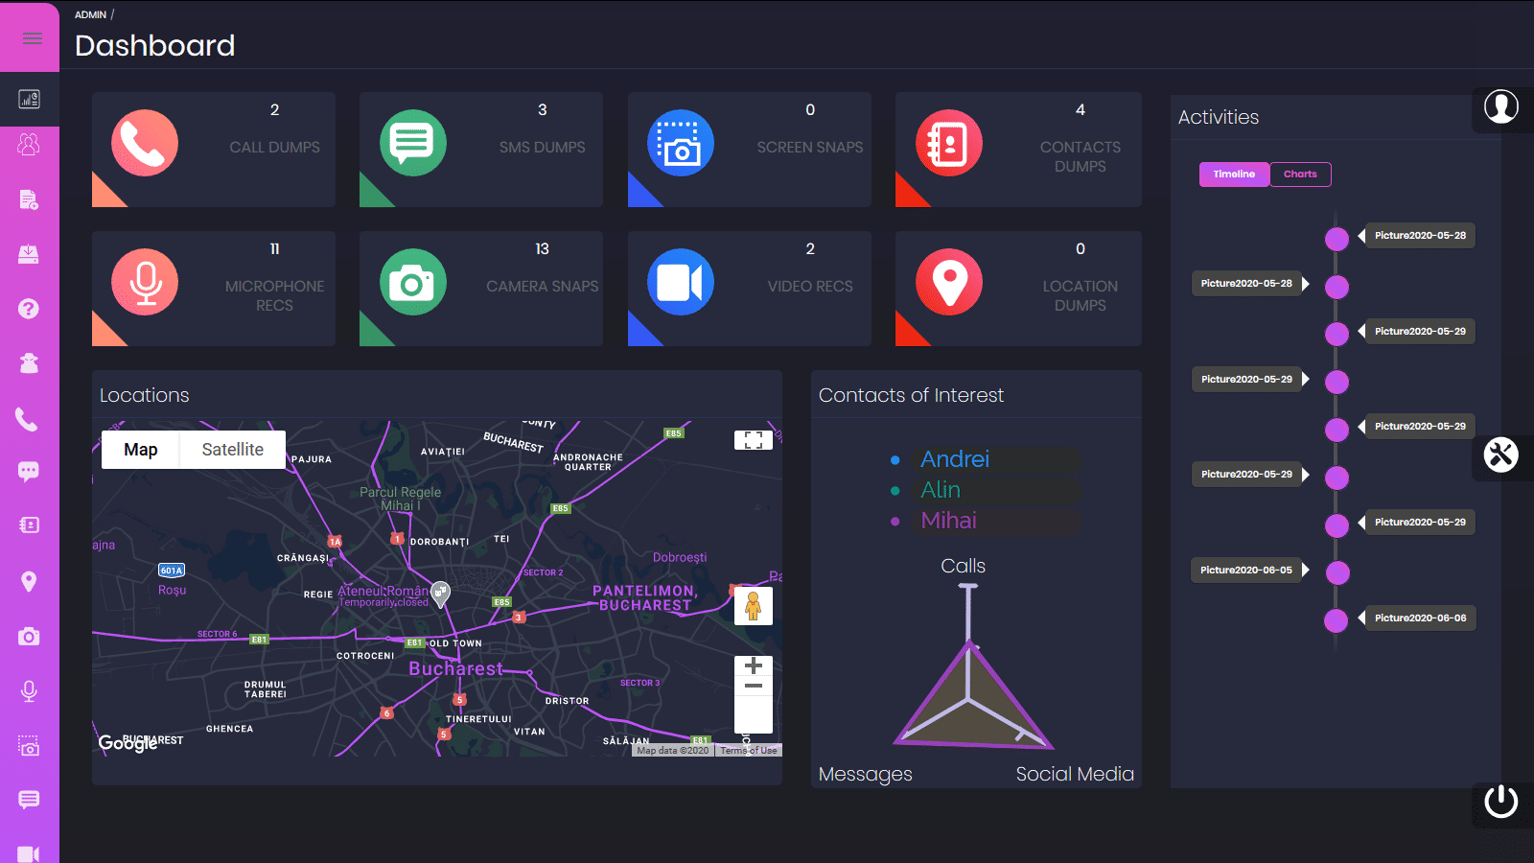Zoom in the map with the plus control
This screenshot has width=1534, height=863.
(754, 665)
